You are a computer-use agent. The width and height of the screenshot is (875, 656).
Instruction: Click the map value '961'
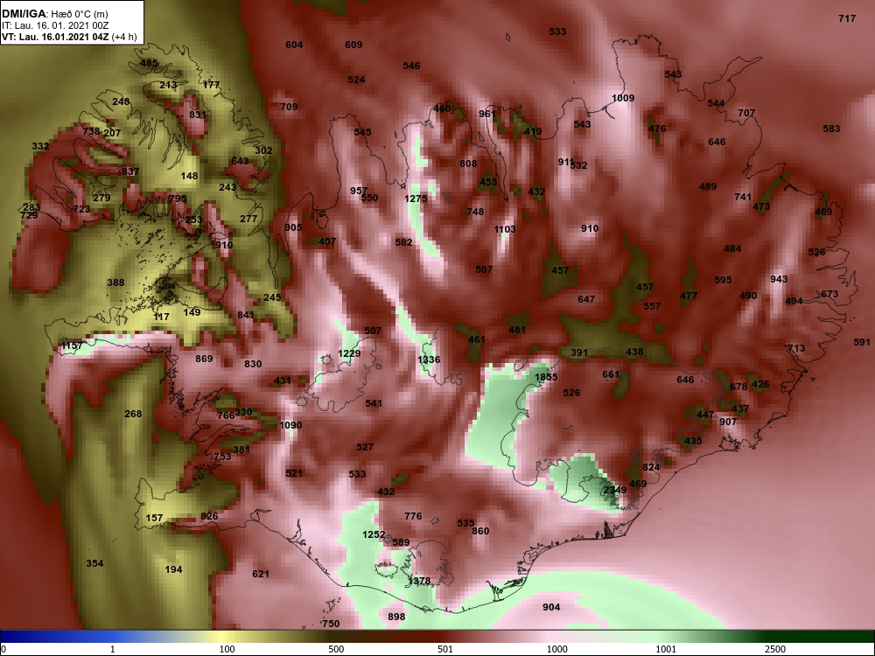(487, 114)
